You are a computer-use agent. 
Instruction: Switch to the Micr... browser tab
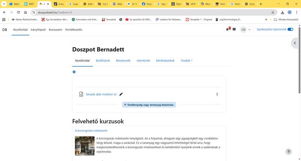tap(206, 4)
